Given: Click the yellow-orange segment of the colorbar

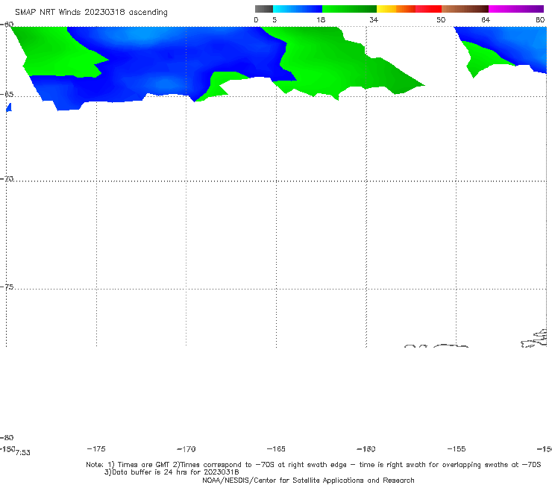Looking at the screenshot, I should 396,9.
